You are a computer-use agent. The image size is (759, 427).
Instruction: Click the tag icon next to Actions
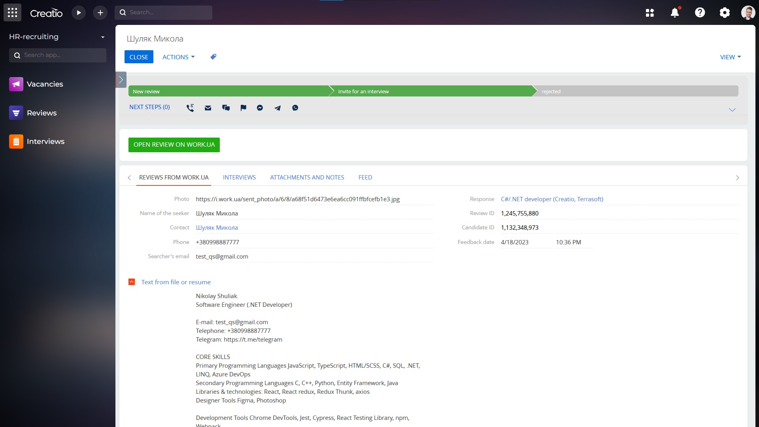[x=213, y=57]
